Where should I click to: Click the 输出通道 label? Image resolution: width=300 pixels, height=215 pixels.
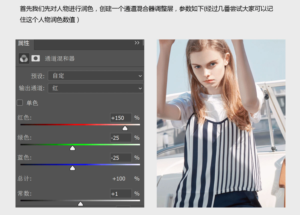[x=32, y=88]
